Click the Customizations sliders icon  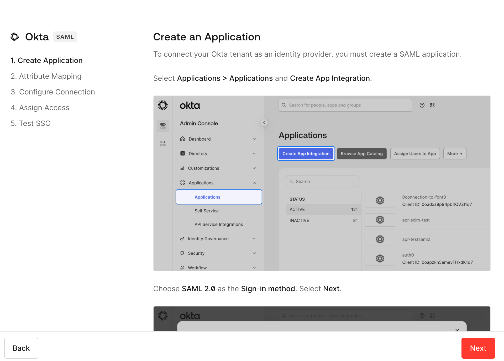tap(182, 168)
